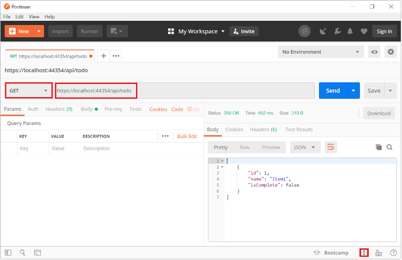The width and height of the screenshot is (402, 260).
Task: Open manage environments gear icon
Action: click(390, 52)
